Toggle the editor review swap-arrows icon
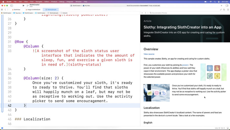 (221, 9)
